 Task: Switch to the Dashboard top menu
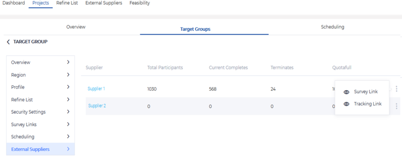coord(13,3)
